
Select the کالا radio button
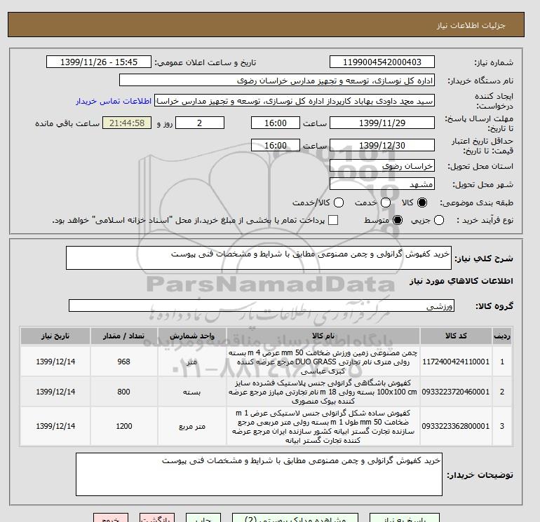coord(422,202)
